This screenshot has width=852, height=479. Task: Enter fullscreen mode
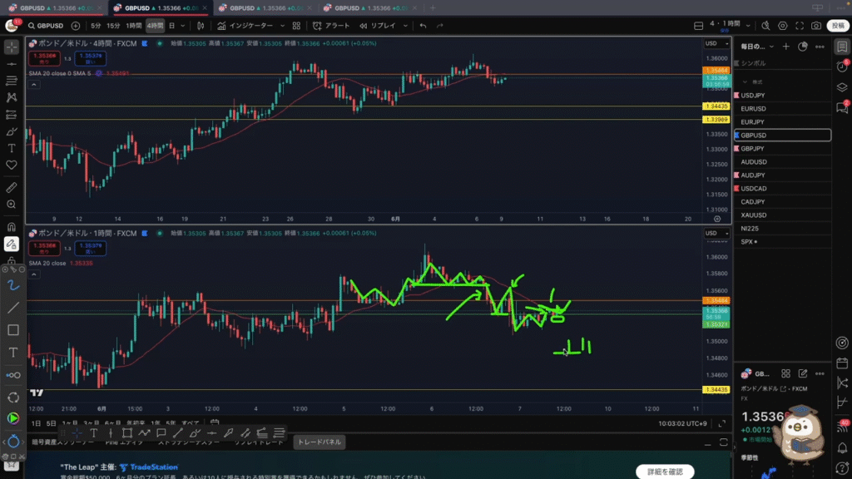pyautogui.click(x=800, y=26)
